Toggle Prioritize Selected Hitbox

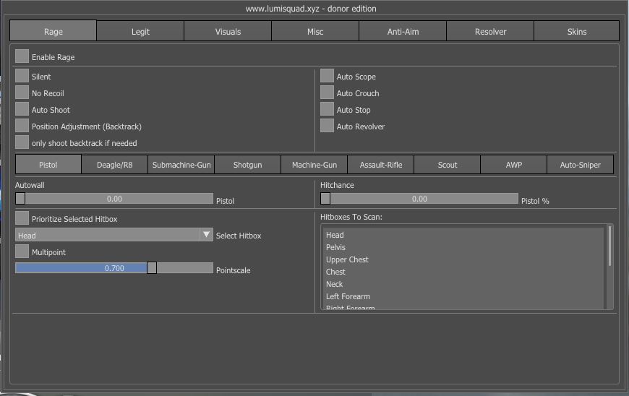[22, 218]
